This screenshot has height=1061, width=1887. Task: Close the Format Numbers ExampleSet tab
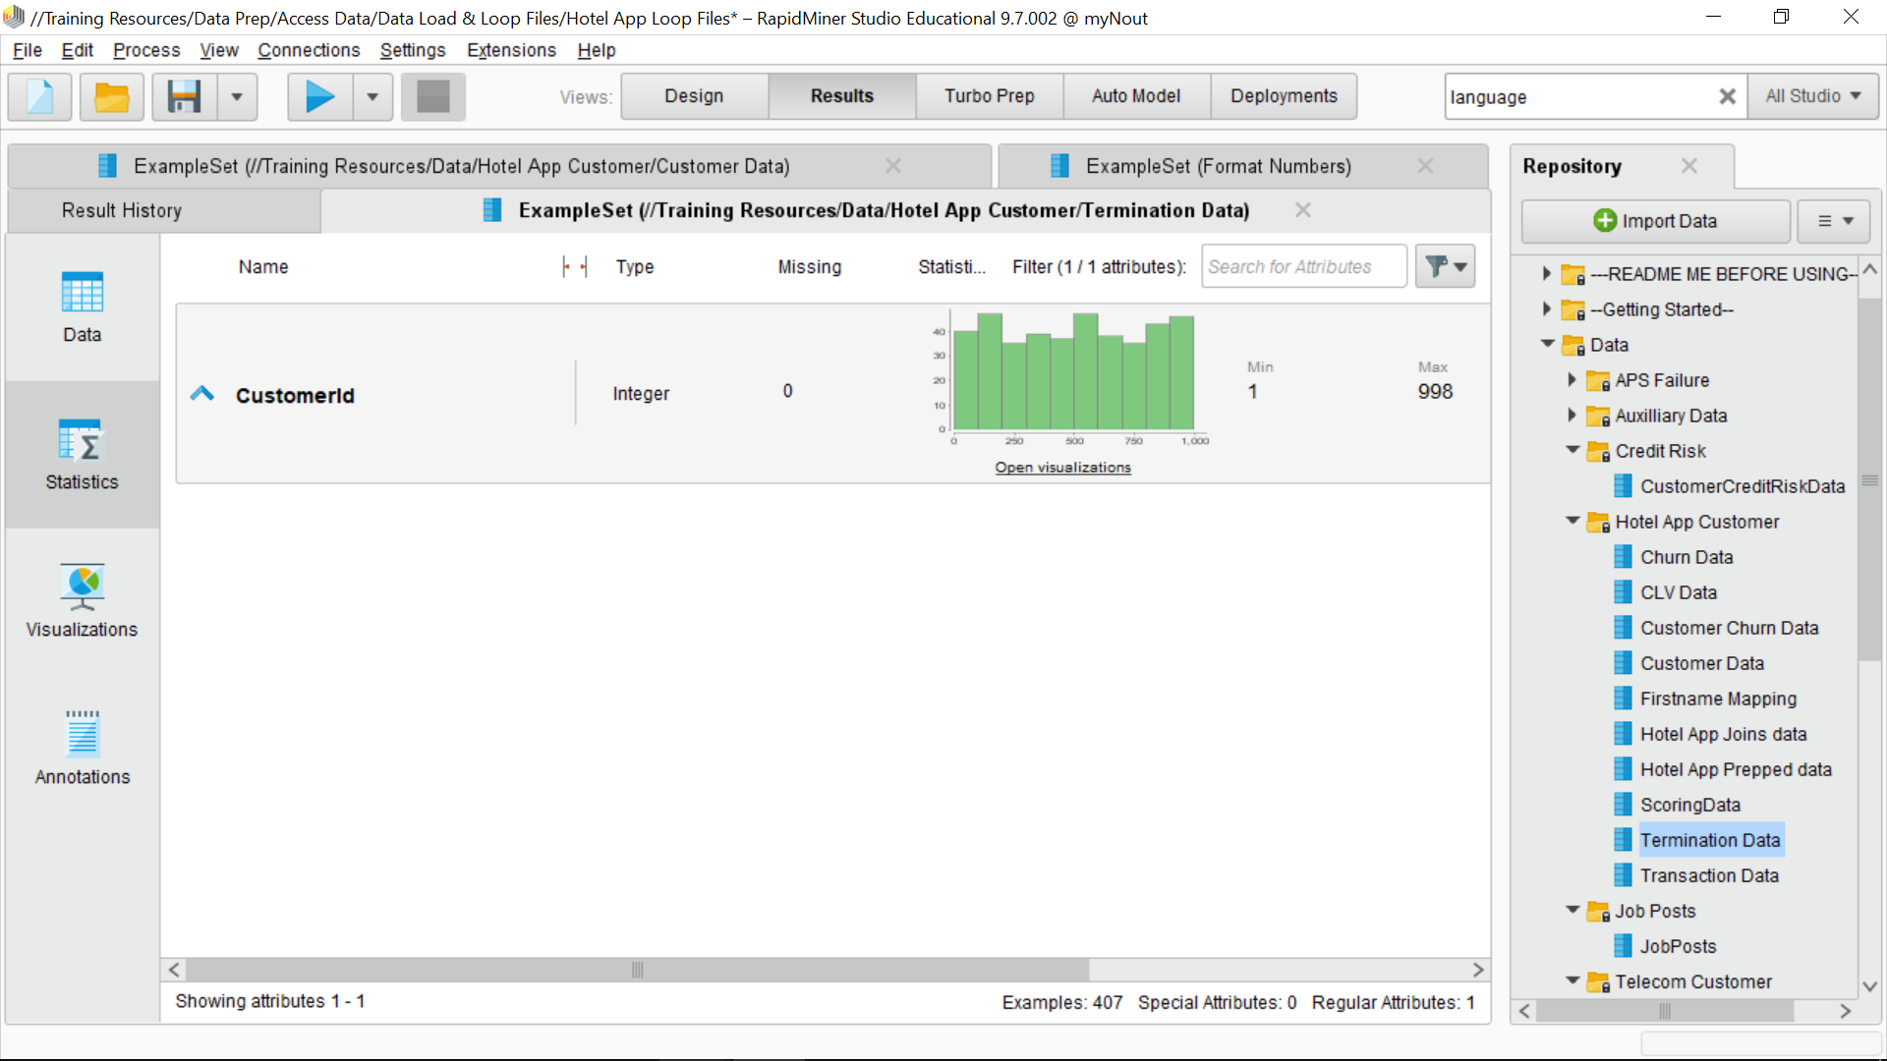1425,166
